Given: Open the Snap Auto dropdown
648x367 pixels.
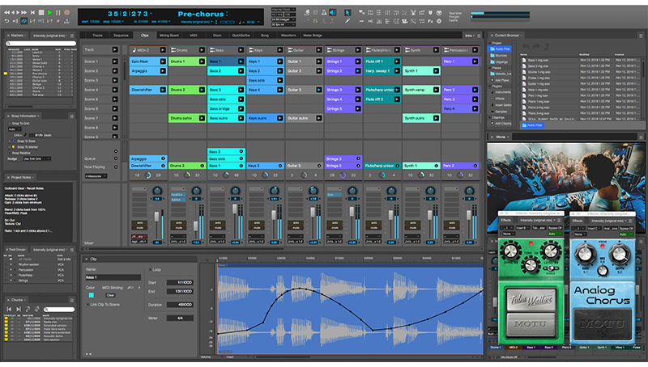Looking at the screenshot, I should pos(14,129).
